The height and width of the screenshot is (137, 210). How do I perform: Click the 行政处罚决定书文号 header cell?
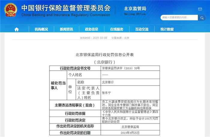[x=75, y=68]
